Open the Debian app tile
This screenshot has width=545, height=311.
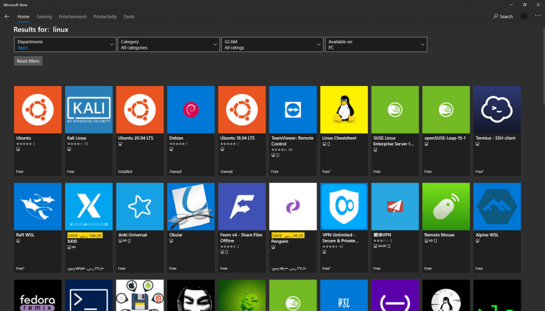click(191, 130)
